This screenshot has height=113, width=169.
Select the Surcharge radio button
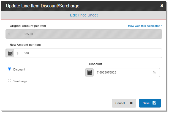[x=9, y=81]
